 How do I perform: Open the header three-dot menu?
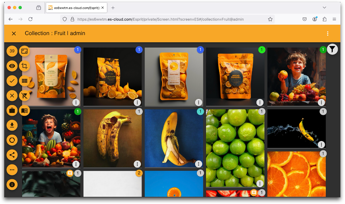[327, 33]
